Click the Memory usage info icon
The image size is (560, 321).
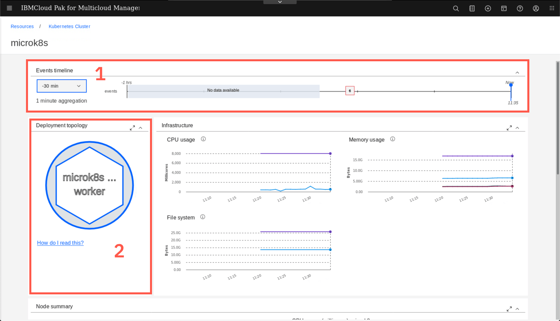[393, 139]
